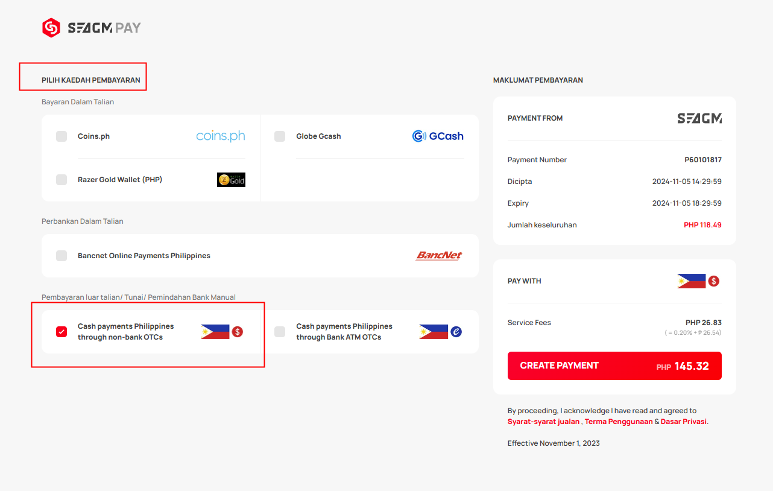Click the Razer Gold logo
The image size is (773, 491).
[231, 180]
